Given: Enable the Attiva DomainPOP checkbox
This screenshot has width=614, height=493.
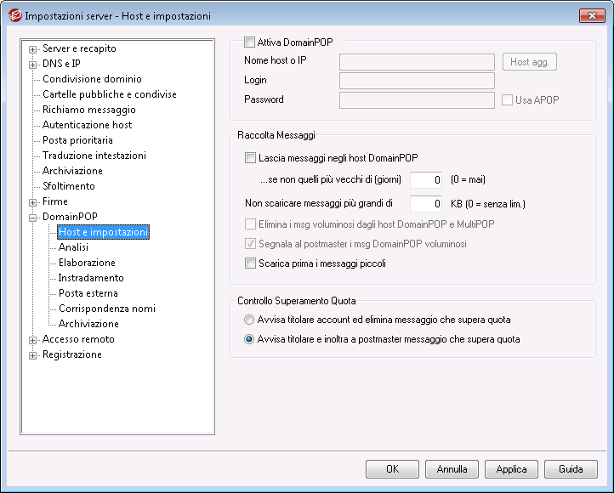Looking at the screenshot, I should pyautogui.click(x=249, y=42).
